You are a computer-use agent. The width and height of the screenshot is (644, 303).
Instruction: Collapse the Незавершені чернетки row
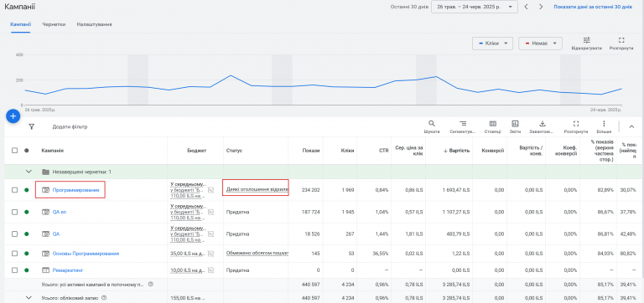coord(29,172)
